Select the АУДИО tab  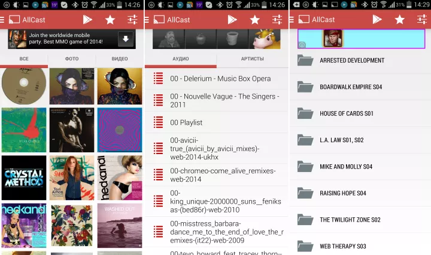click(180, 59)
